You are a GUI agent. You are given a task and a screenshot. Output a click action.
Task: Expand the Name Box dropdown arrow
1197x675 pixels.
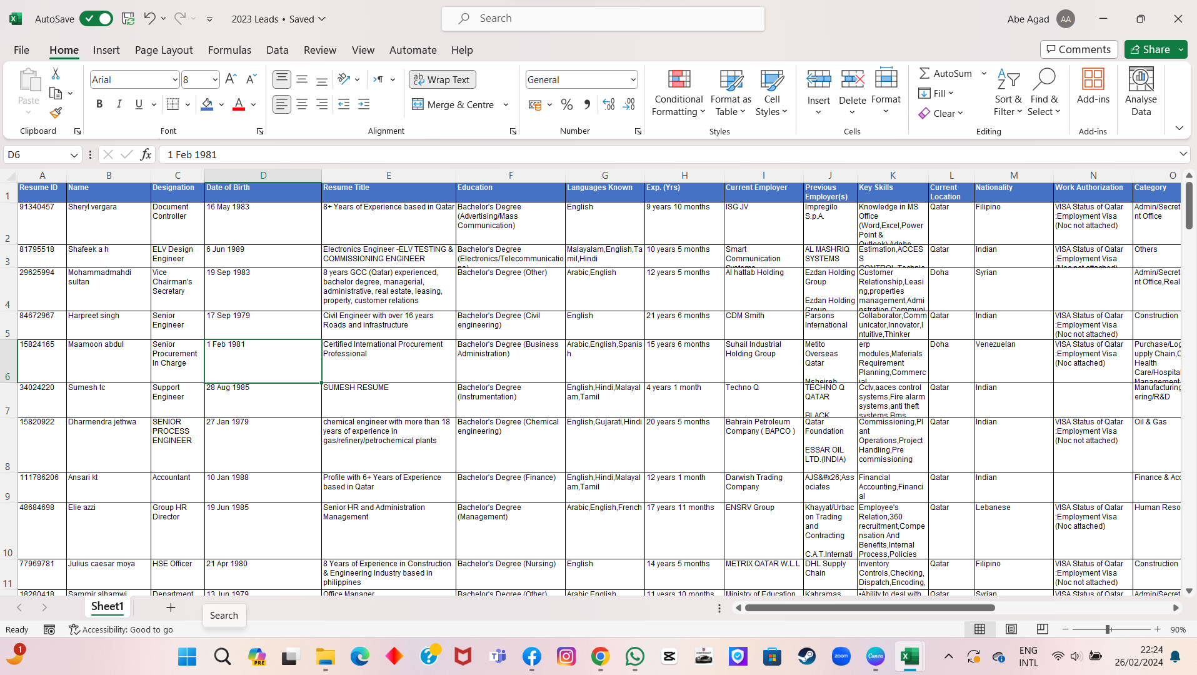pyautogui.click(x=74, y=154)
